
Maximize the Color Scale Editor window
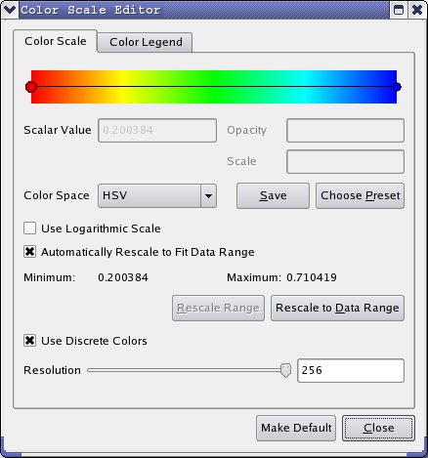[399, 10]
